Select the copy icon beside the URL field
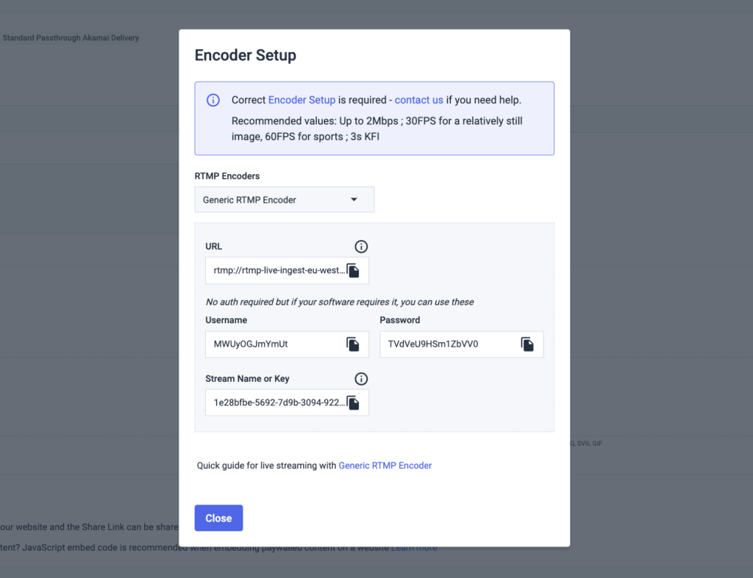Viewport: 753px width, 578px height. point(352,270)
